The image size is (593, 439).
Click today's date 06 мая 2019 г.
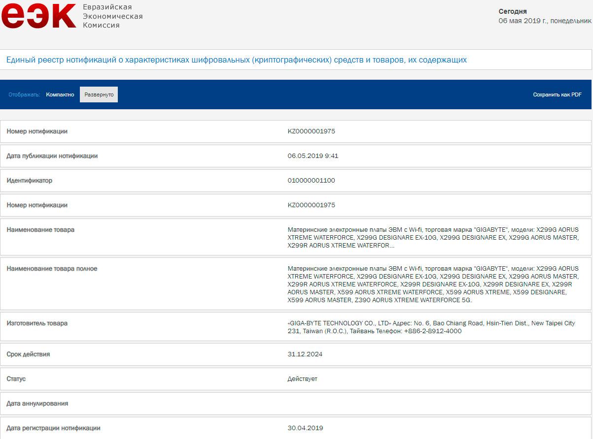[x=545, y=21]
